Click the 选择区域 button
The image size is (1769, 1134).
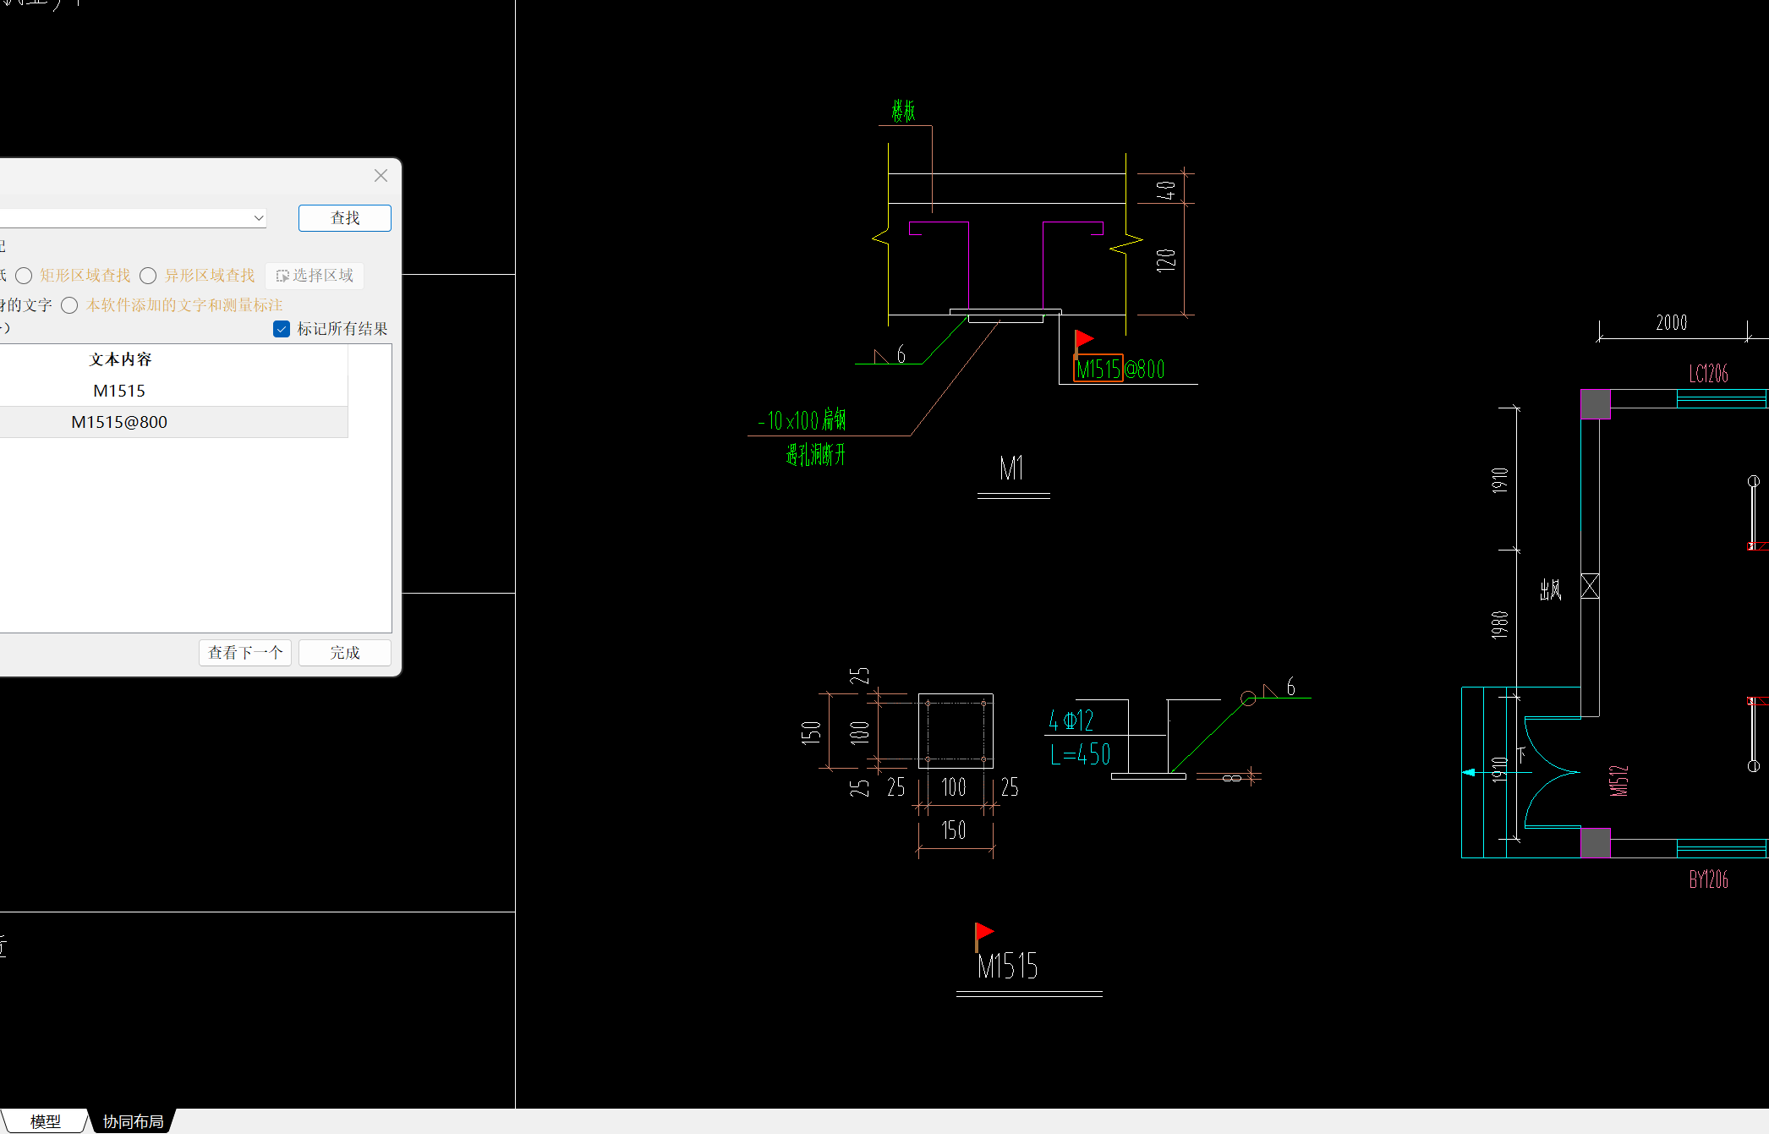[x=315, y=276]
